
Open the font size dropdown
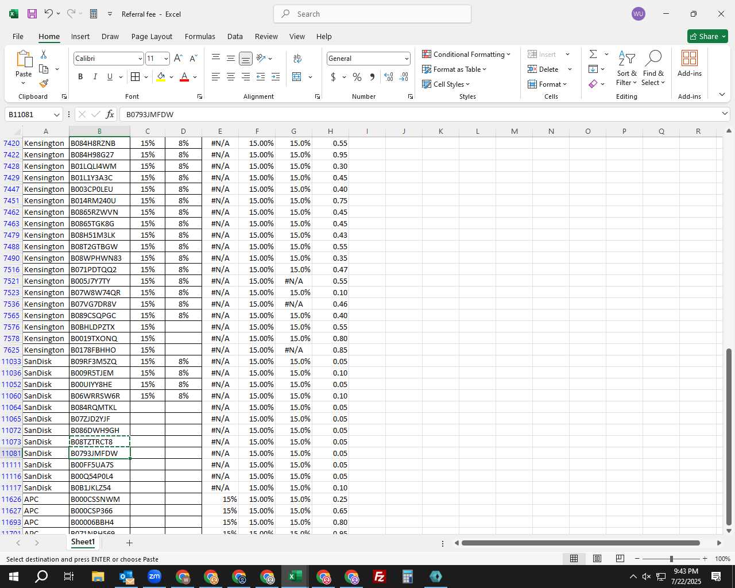click(166, 59)
